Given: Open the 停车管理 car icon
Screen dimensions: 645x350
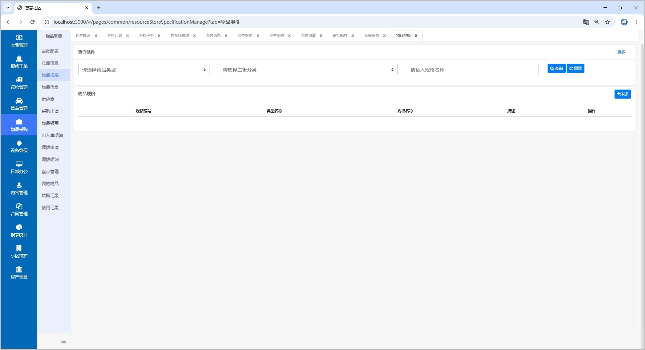Looking at the screenshot, I should [19, 101].
